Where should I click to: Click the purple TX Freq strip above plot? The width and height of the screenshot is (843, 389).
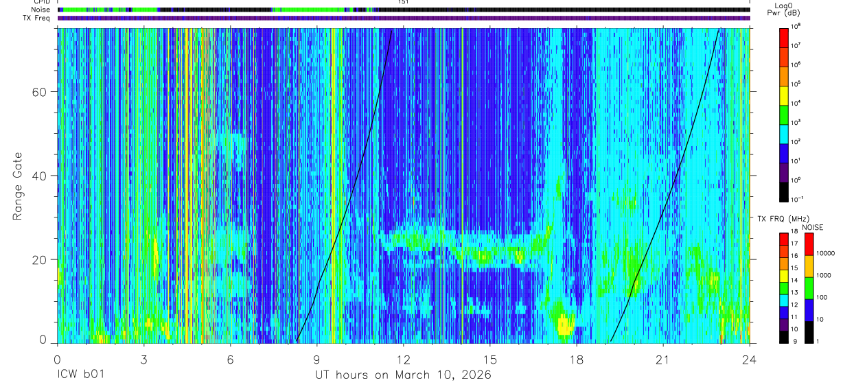[x=403, y=19]
